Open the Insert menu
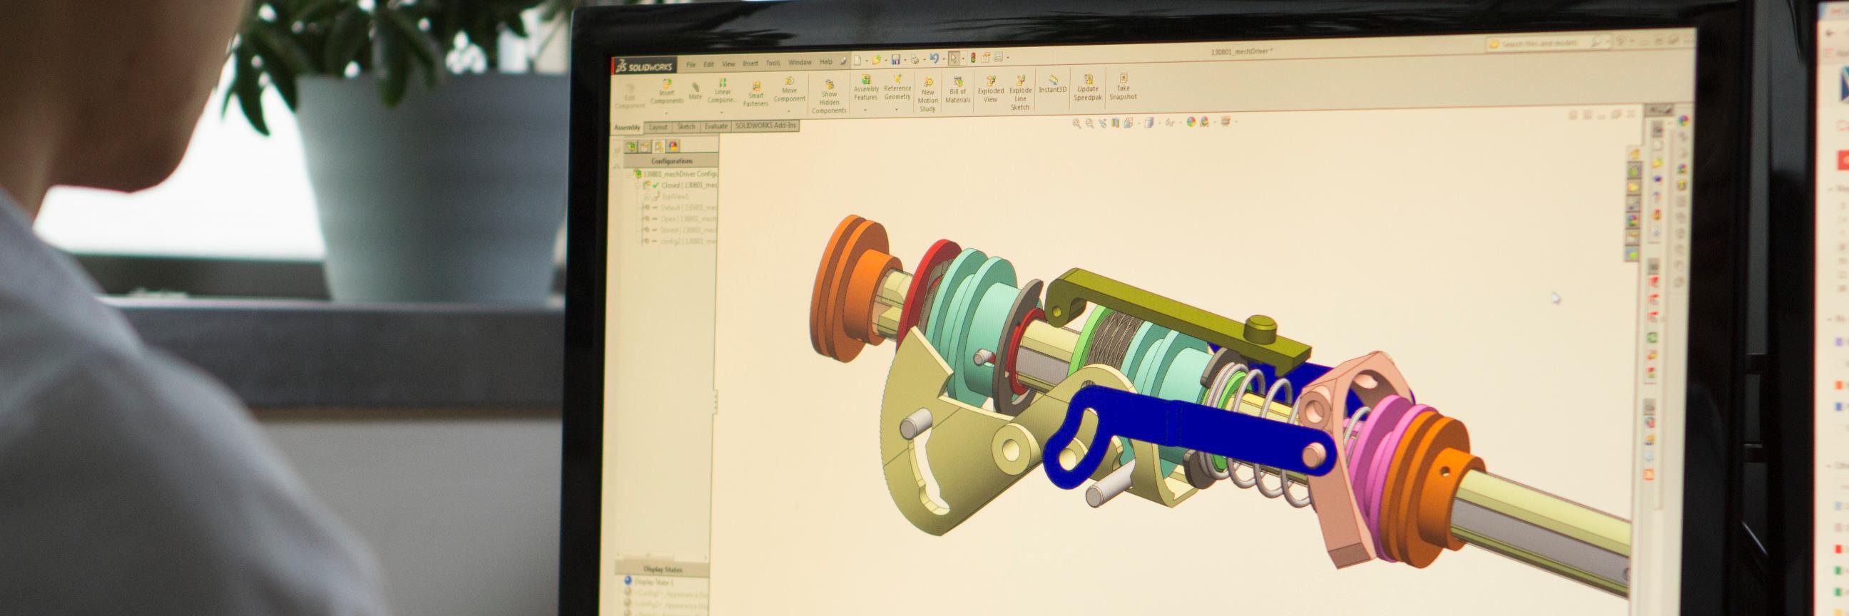The height and width of the screenshot is (616, 1849). (x=750, y=64)
